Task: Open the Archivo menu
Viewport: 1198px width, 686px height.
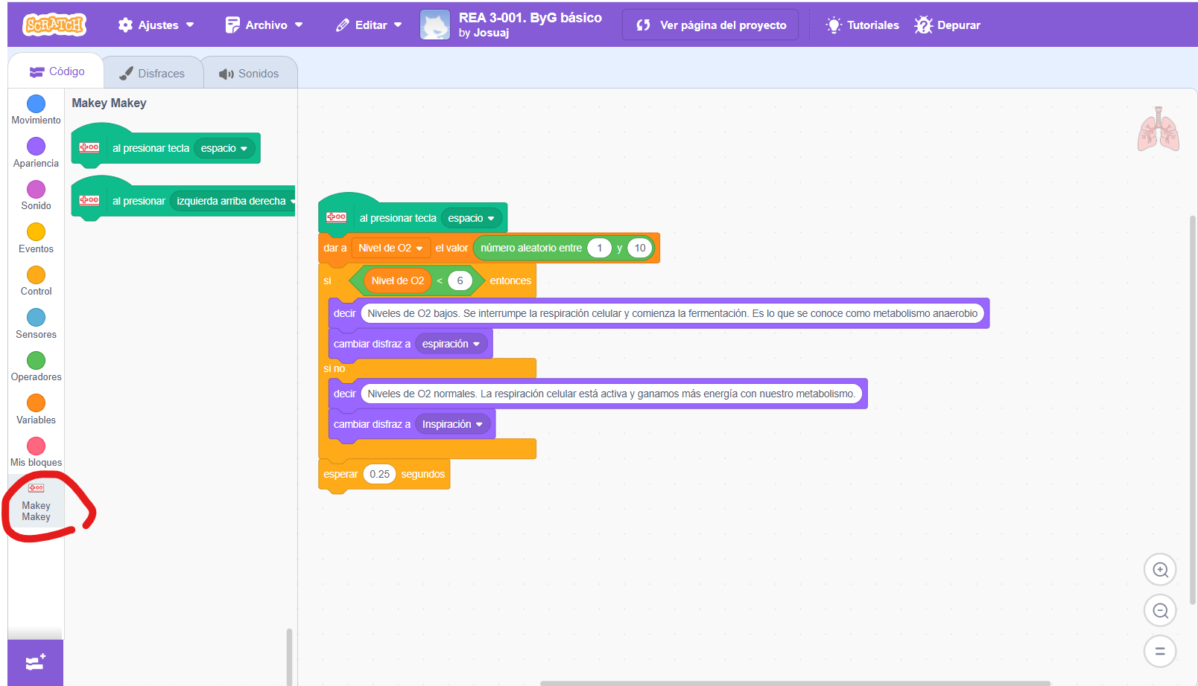Action: point(264,25)
